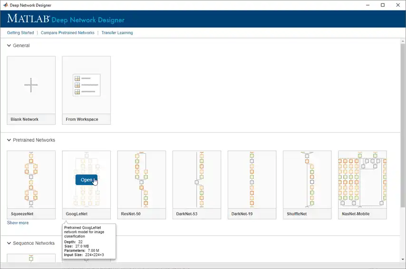Viewport: 406px width, 269px height.
Task: Collapse the Sequence Networks section chevron
Action: pyautogui.click(x=9, y=243)
